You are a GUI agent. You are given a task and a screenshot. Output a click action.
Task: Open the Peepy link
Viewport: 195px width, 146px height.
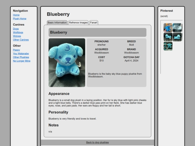[x=16, y=50]
